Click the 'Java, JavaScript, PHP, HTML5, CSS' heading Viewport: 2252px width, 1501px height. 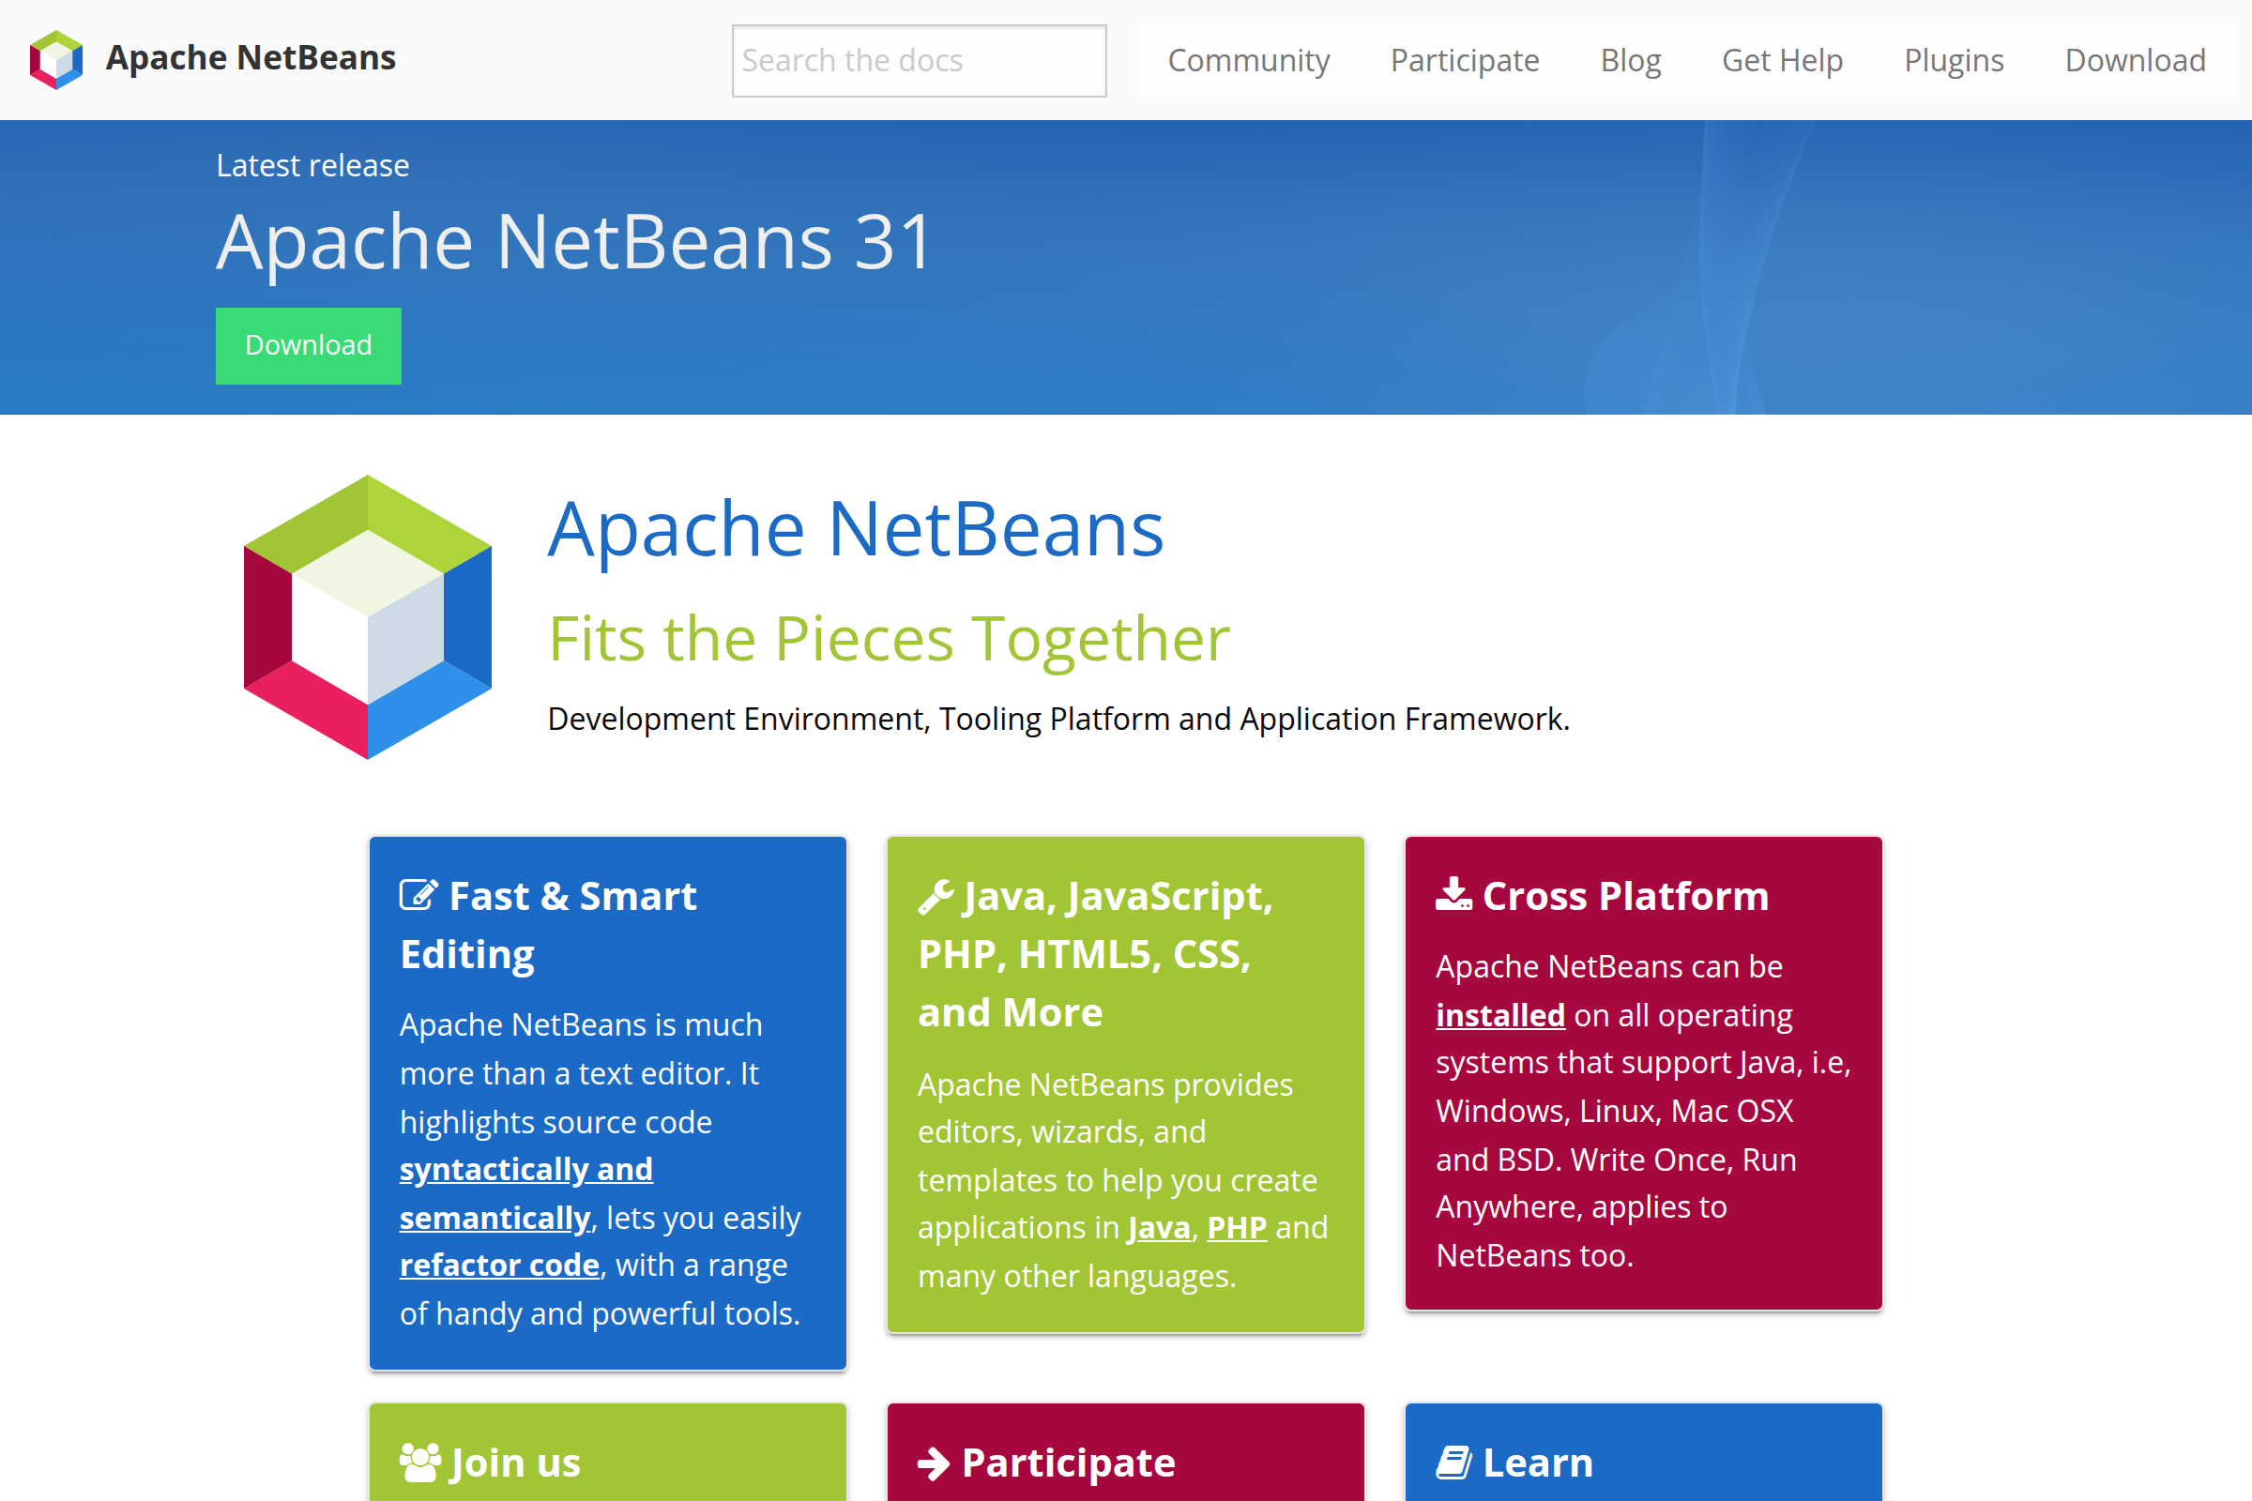pos(1095,953)
